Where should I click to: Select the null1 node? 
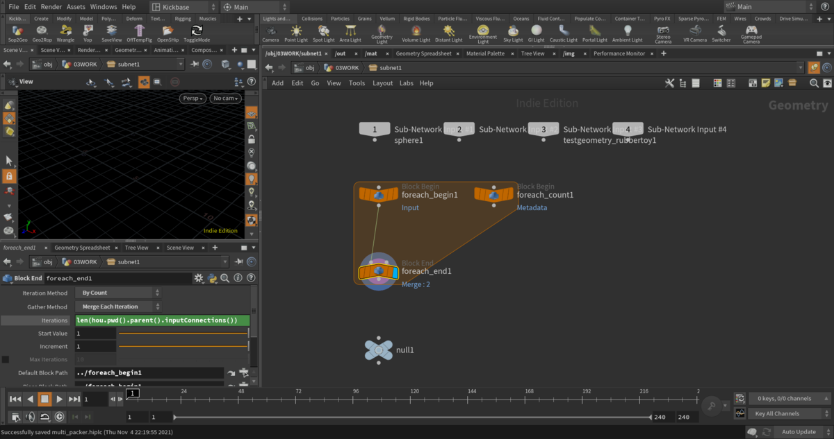379,350
